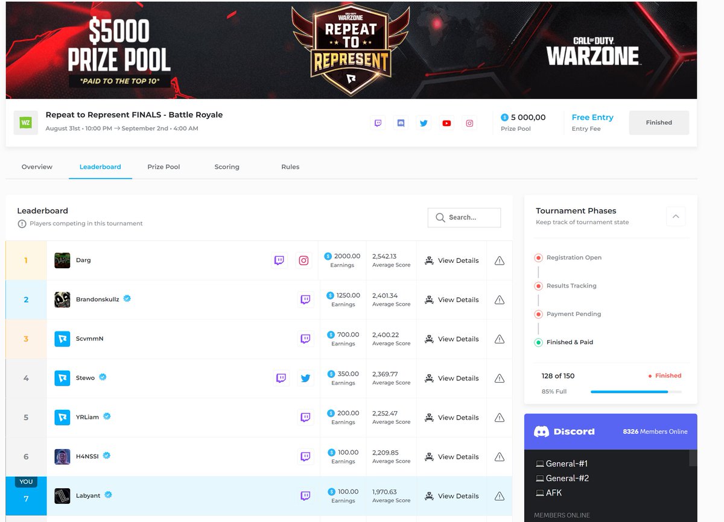Image resolution: width=724 pixels, height=522 pixels.
Task: Collapse the Tournament Phases panel
Action: click(x=676, y=216)
